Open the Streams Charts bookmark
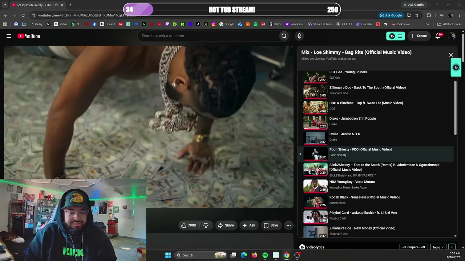The height and width of the screenshot is (261, 465). [320, 24]
